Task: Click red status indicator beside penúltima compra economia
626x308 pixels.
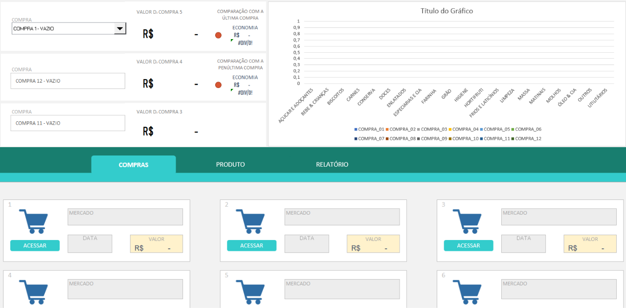Action: coord(218,85)
